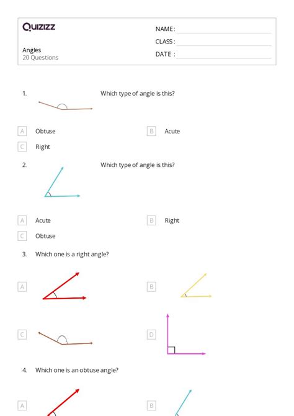Choose the purple right angle in question 3

point(186,334)
